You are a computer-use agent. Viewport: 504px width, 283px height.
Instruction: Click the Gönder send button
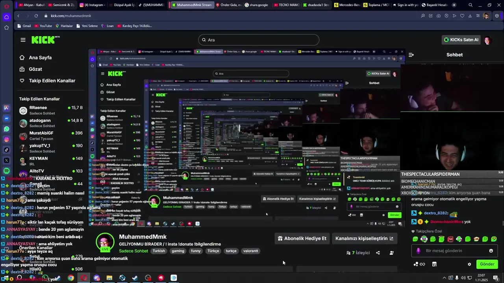tap(487, 264)
